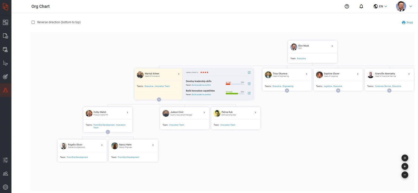Screen dimensions: 418x193
Task: Open the Help question mark icon
Action: [347, 6]
